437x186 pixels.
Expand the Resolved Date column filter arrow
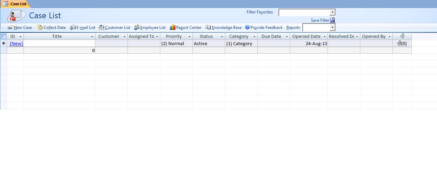pyautogui.click(x=357, y=37)
